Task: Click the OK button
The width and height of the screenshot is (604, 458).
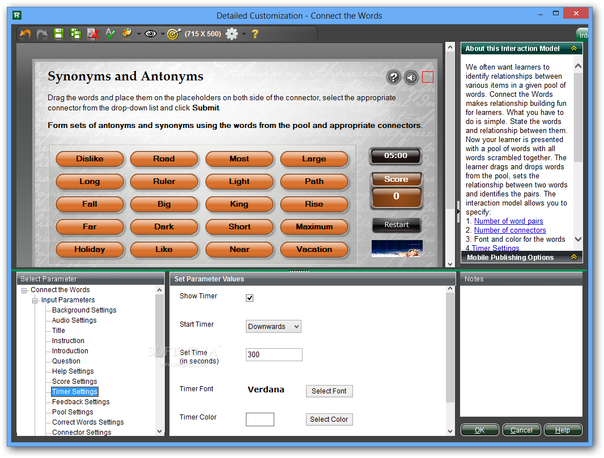Action: point(479,430)
